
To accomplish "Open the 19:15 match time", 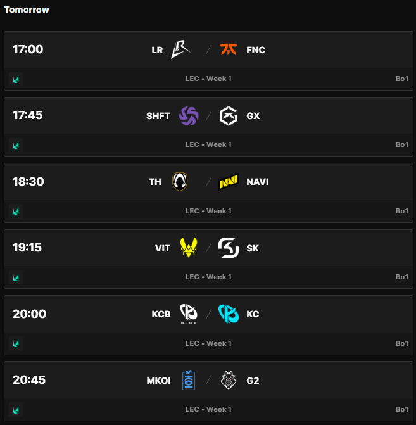I will coord(27,248).
